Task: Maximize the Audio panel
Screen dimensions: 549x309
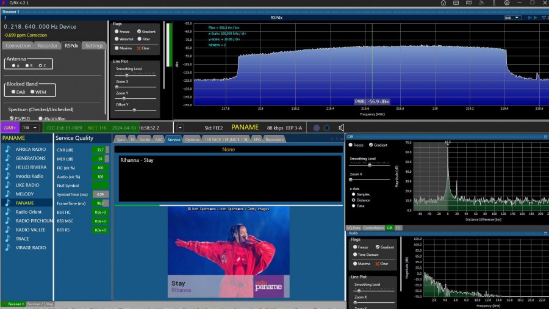Action: pos(545,233)
